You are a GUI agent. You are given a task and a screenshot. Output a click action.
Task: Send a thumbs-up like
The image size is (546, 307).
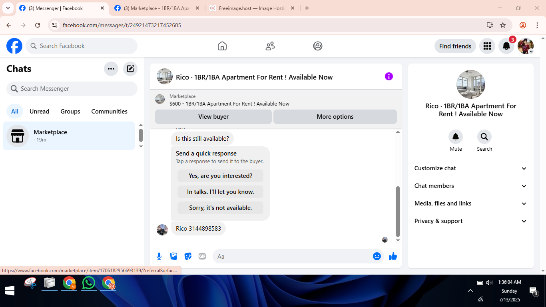pos(393,256)
